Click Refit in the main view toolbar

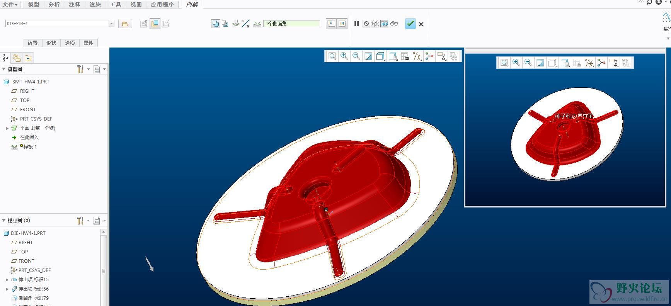[x=332, y=56]
